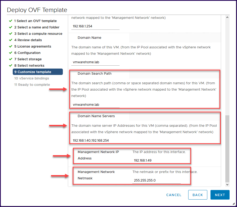
Task: Go to step 3 Select a compute resource
Action: tap(38, 34)
